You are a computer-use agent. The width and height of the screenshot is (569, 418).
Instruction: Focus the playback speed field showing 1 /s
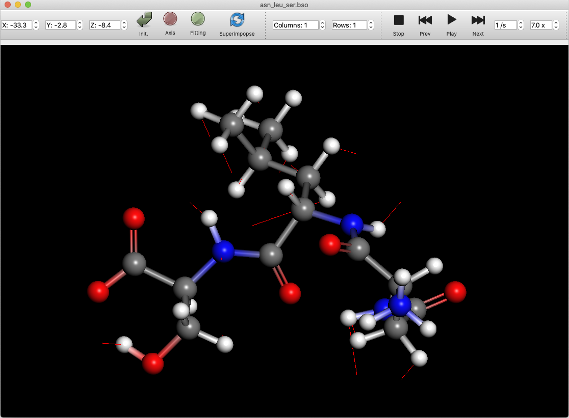pyautogui.click(x=505, y=24)
